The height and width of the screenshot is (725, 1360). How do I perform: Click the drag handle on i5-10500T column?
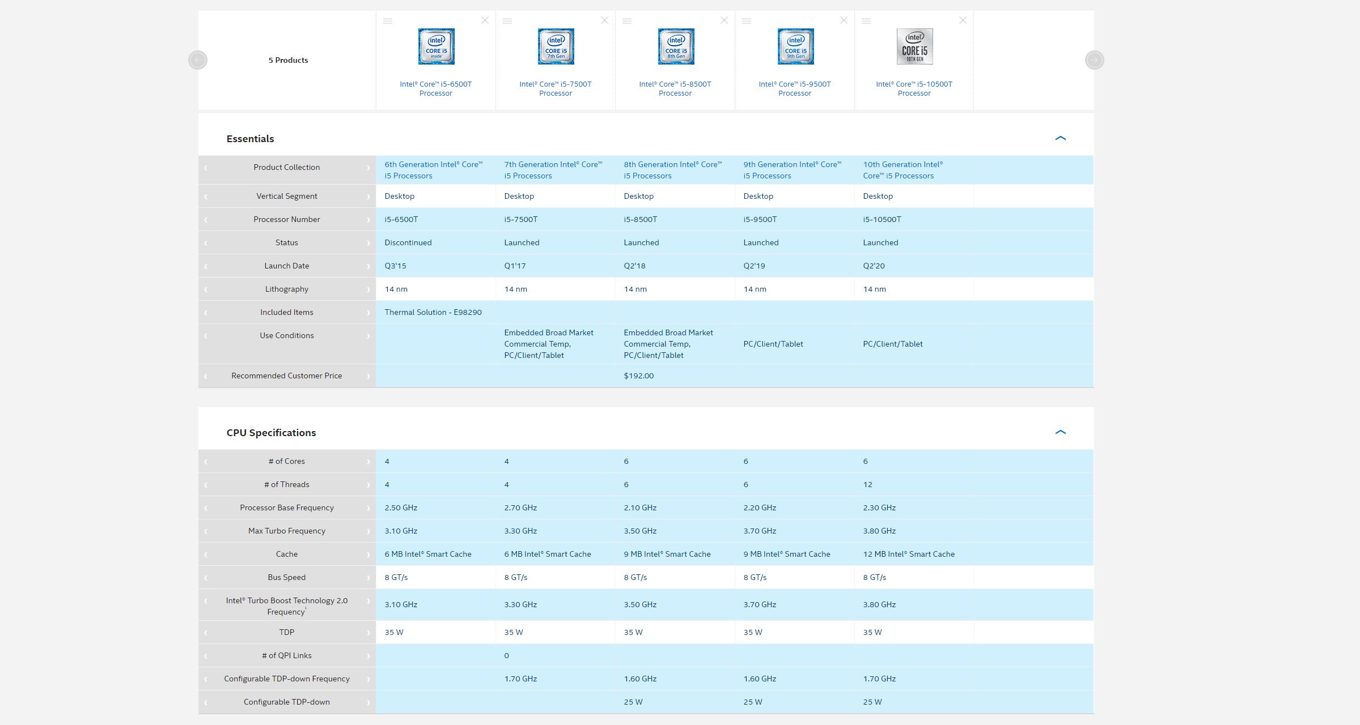point(866,21)
